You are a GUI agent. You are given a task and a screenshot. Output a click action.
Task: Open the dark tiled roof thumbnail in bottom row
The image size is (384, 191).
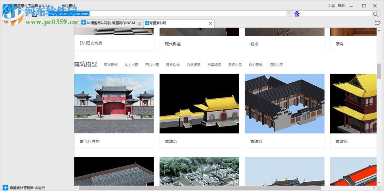[114, 171]
